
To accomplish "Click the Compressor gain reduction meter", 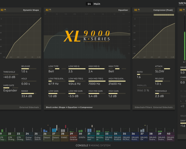I will pos(154,15).
